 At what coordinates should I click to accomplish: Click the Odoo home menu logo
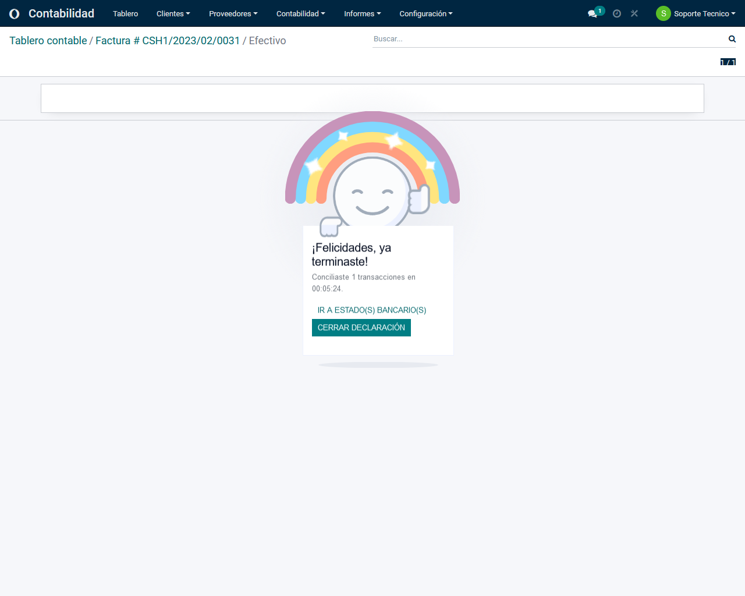(x=15, y=13)
